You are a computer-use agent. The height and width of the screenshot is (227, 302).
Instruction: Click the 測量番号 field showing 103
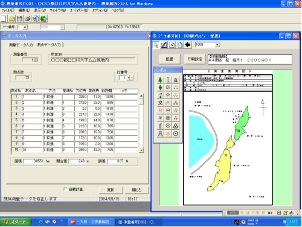point(30,60)
